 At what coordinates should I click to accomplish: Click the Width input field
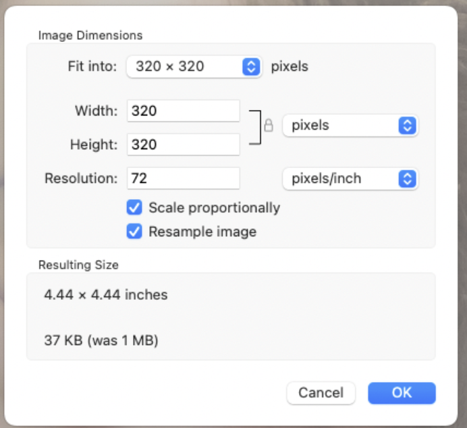point(183,111)
